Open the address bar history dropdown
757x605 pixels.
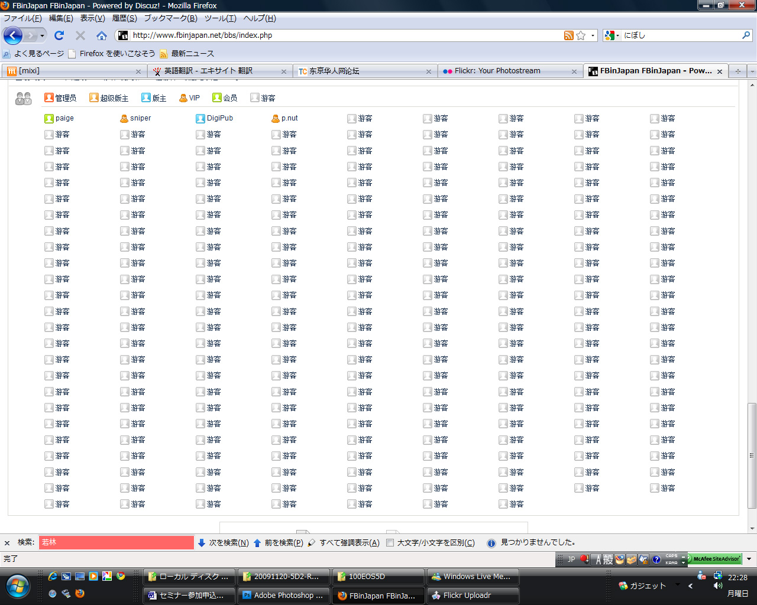pyautogui.click(x=593, y=35)
